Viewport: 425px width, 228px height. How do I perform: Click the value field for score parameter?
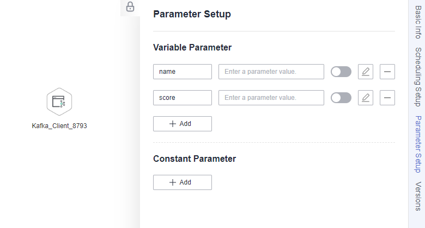click(271, 98)
